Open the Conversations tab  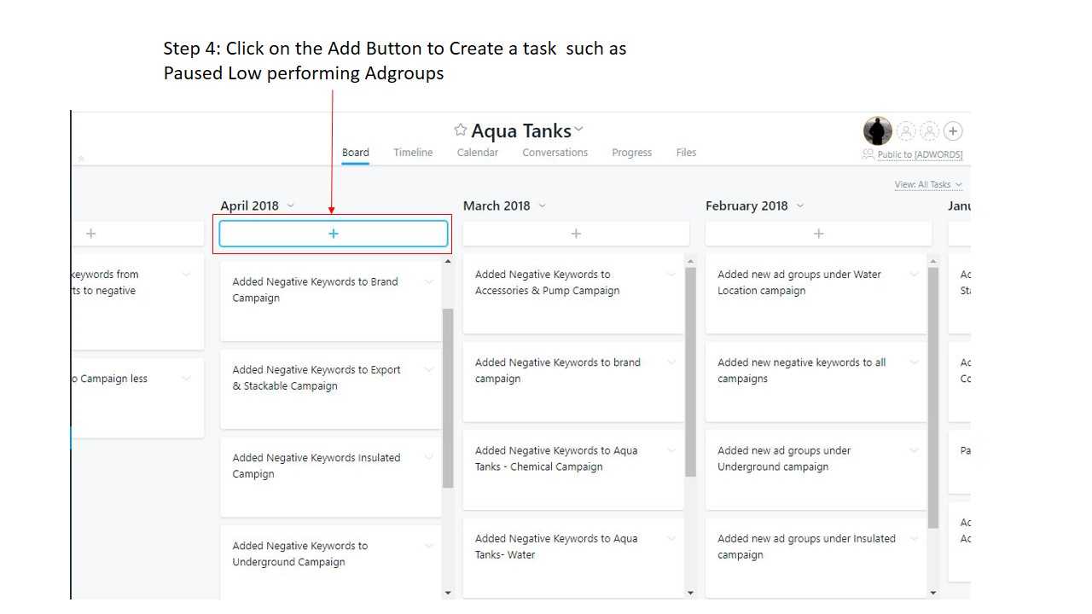click(555, 153)
